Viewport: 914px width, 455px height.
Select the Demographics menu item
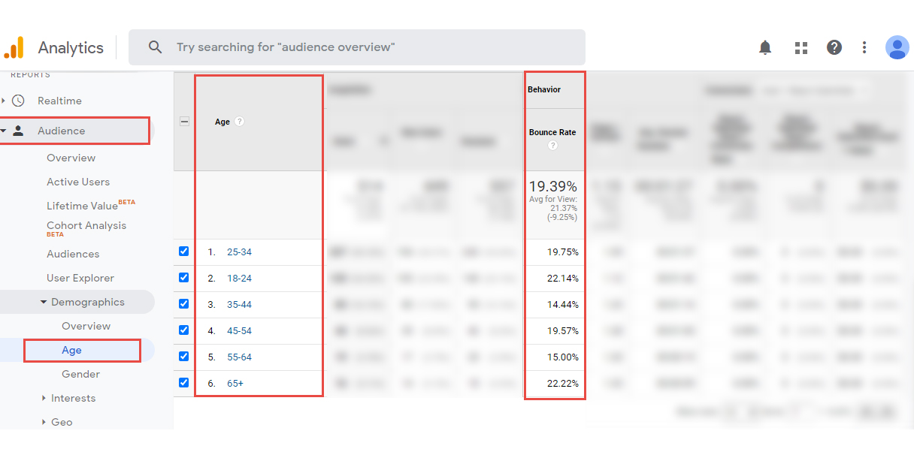[x=88, y=302]
